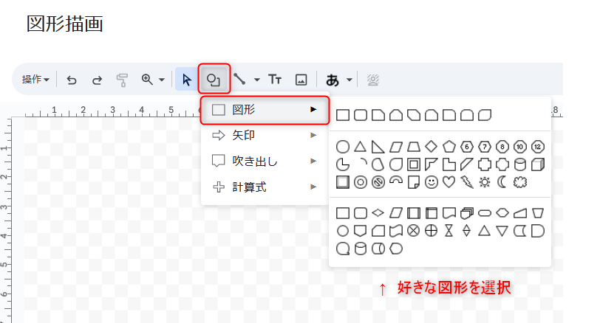Select the cloud shape
Screen dimensions: 600x323
(520, 182)
